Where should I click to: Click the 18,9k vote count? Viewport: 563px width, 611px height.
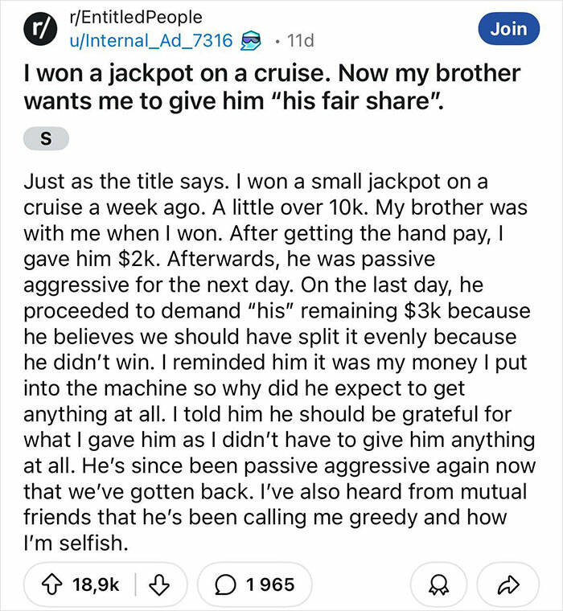95,584
